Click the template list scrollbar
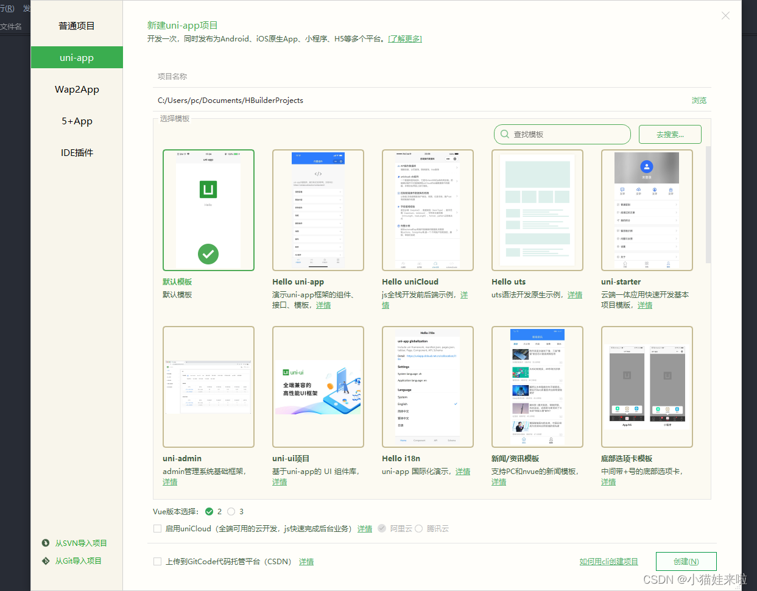 (708, 204)
